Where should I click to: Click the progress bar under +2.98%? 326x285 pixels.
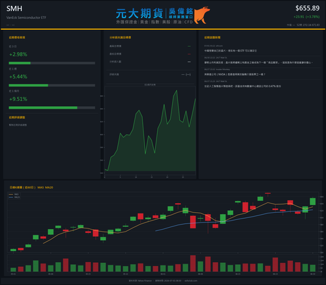tap(52, 63)
